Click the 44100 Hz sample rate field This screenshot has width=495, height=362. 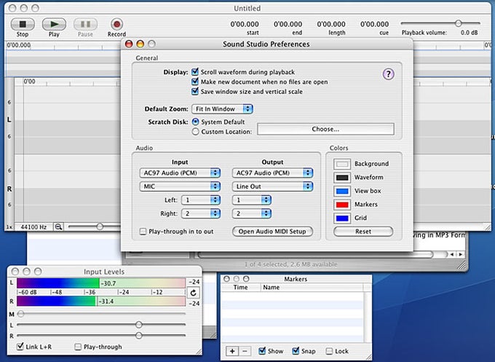click(33, 227)
